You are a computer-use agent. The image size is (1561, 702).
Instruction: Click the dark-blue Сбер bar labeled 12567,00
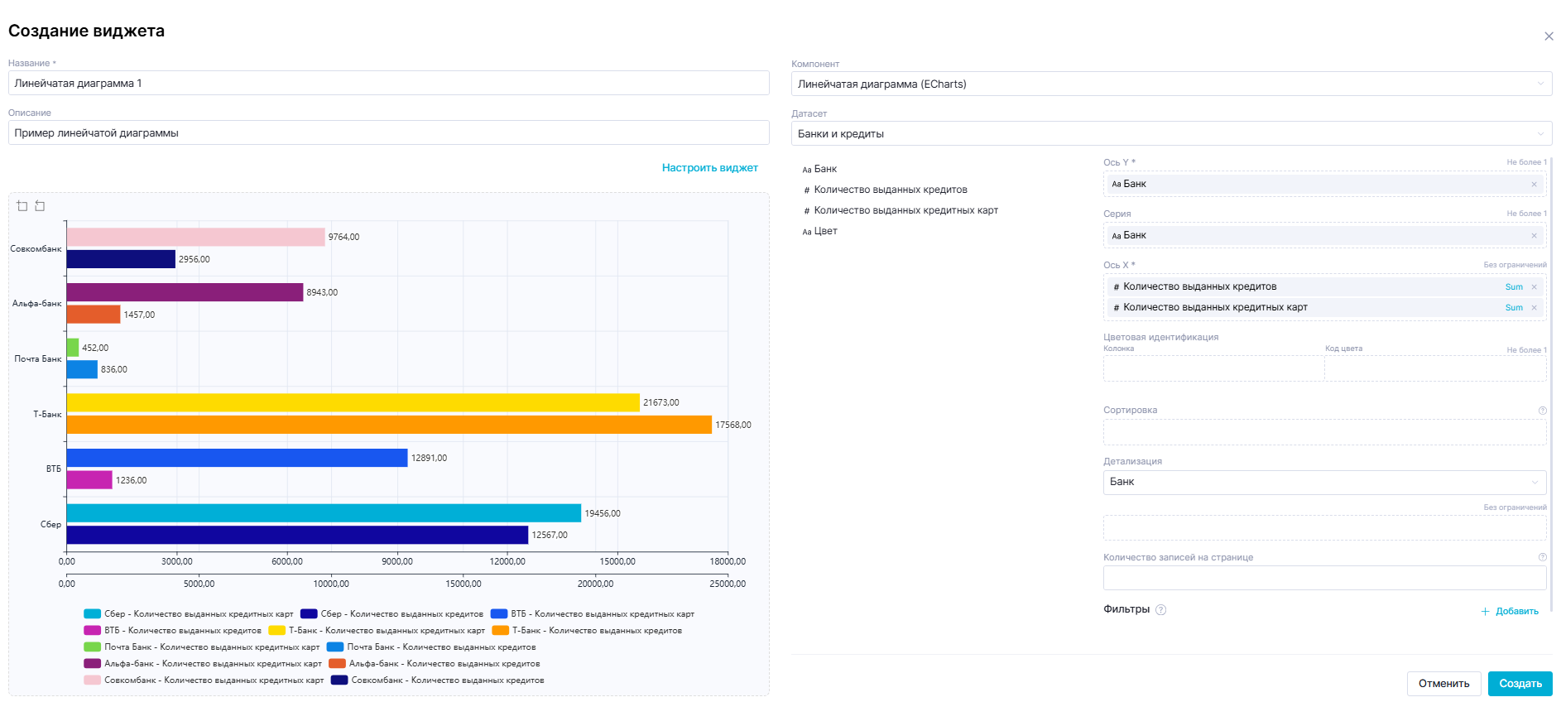(297, 536)
